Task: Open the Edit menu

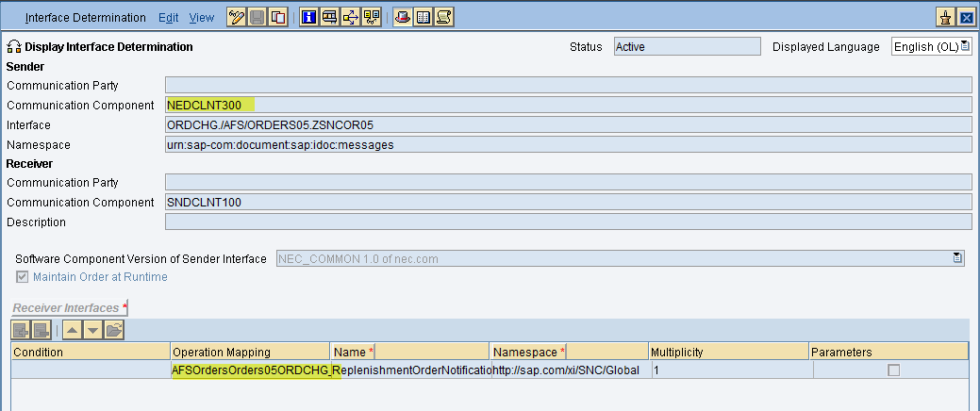Action: pyautogui.click(x=168, y=18)
